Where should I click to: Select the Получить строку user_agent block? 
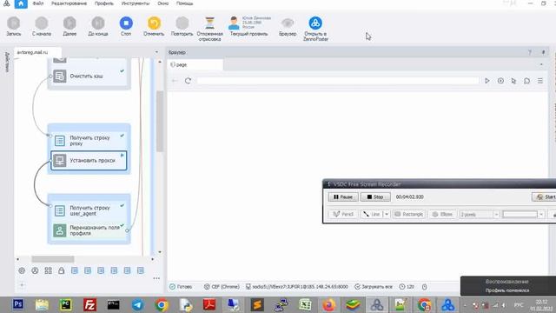tap(89, 210)
